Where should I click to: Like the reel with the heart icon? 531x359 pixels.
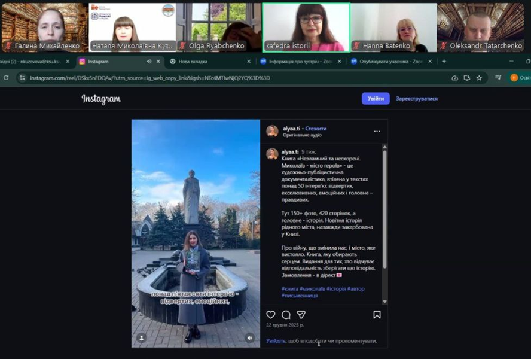pyautogui.click(x=271, y=315)
